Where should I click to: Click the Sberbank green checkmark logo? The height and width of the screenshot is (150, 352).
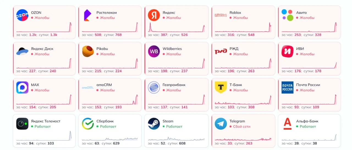click(88, 124)
